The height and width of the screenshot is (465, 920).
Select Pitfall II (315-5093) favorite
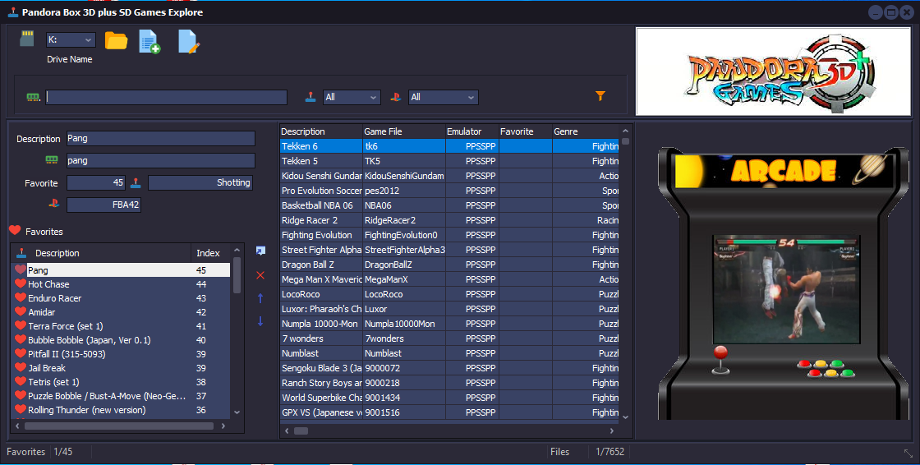(122, 354)
